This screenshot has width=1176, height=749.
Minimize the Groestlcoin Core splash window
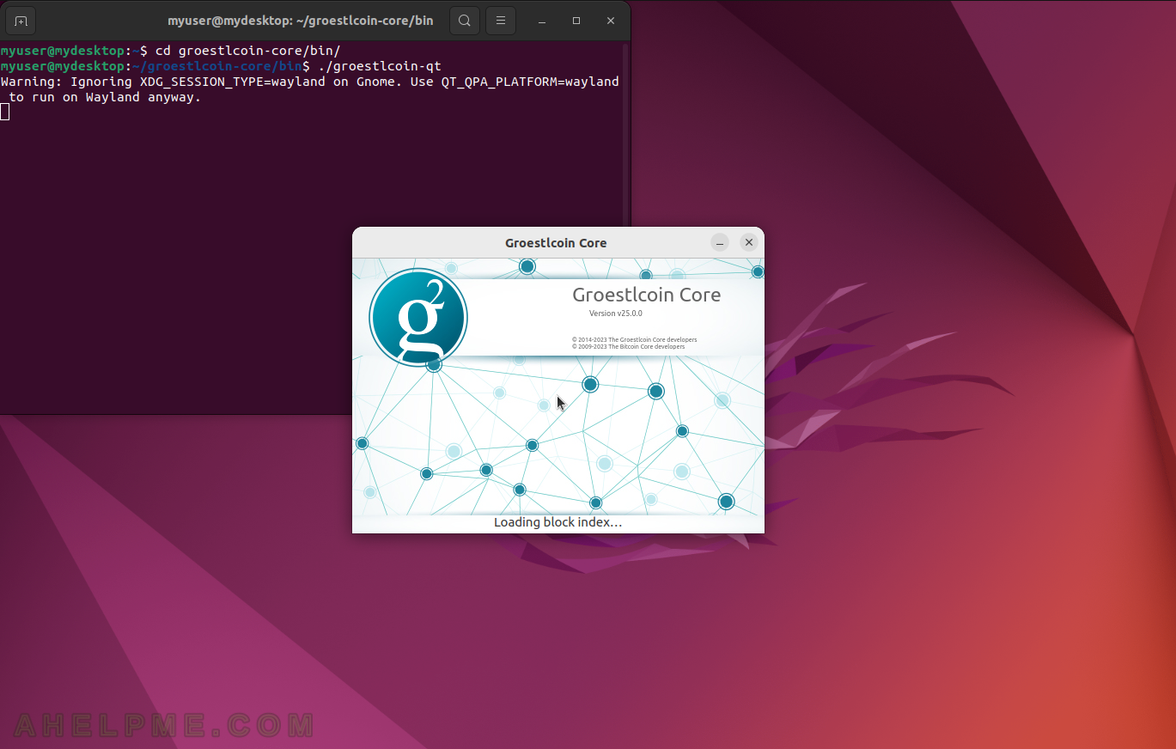720,243
